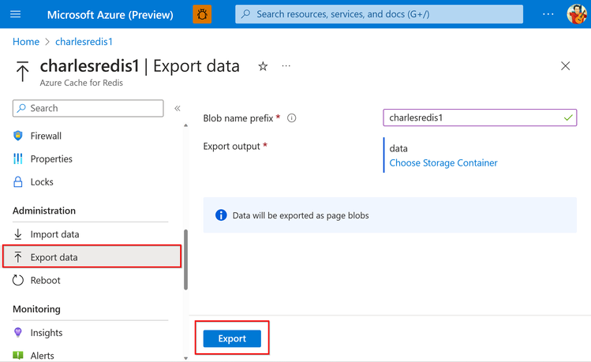The height and width of the screenshot is (362, 591).
Task: Click into the Blob name prefix field
Action: point(472,118)
